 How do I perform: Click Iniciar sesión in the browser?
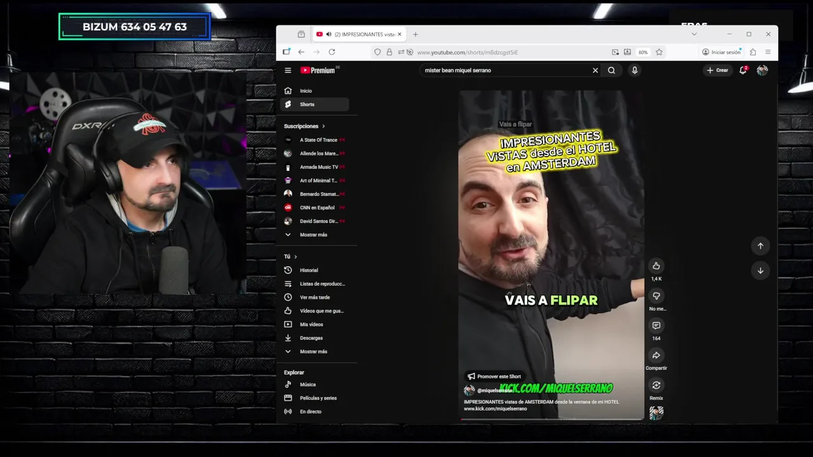[x=722, y=52]
